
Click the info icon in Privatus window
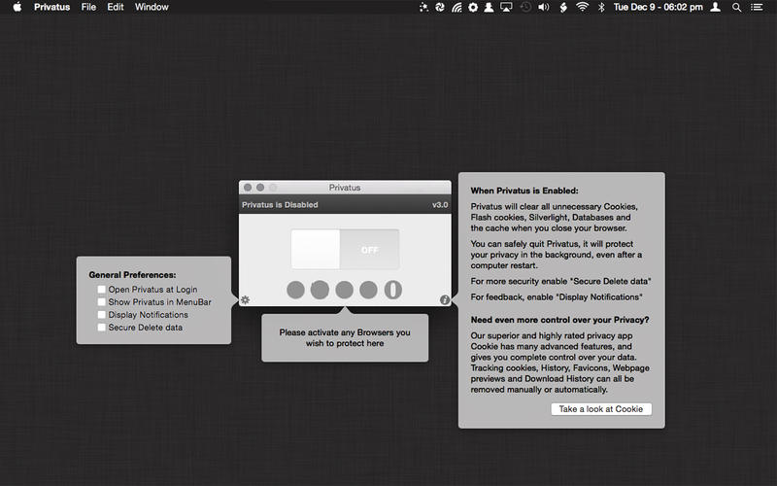tap(445, 300)
